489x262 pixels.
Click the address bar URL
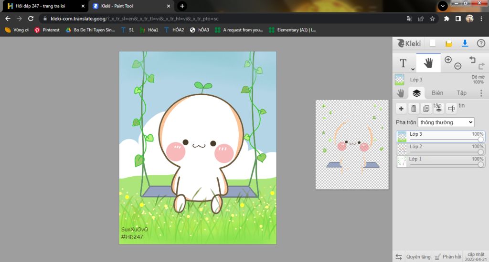[x=134, y=19]
